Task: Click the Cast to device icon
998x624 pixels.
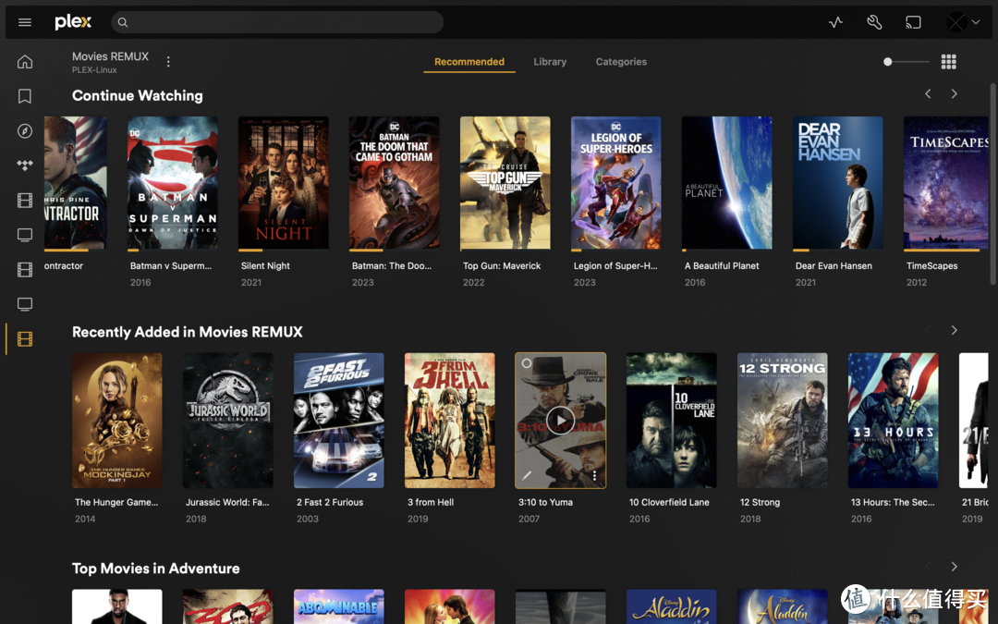Action: tap(913, 22)
